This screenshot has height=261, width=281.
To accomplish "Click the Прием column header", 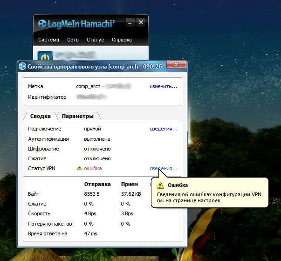I will coord(130,184).
